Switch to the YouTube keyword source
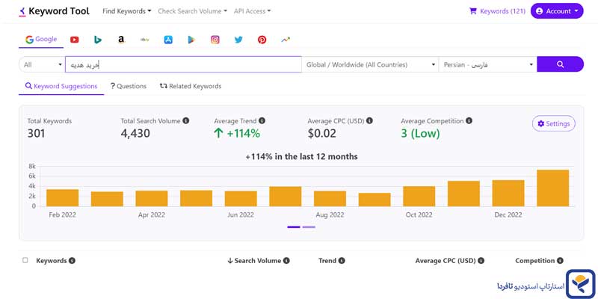This screenshot has width=598, height=299. [75, 40]
